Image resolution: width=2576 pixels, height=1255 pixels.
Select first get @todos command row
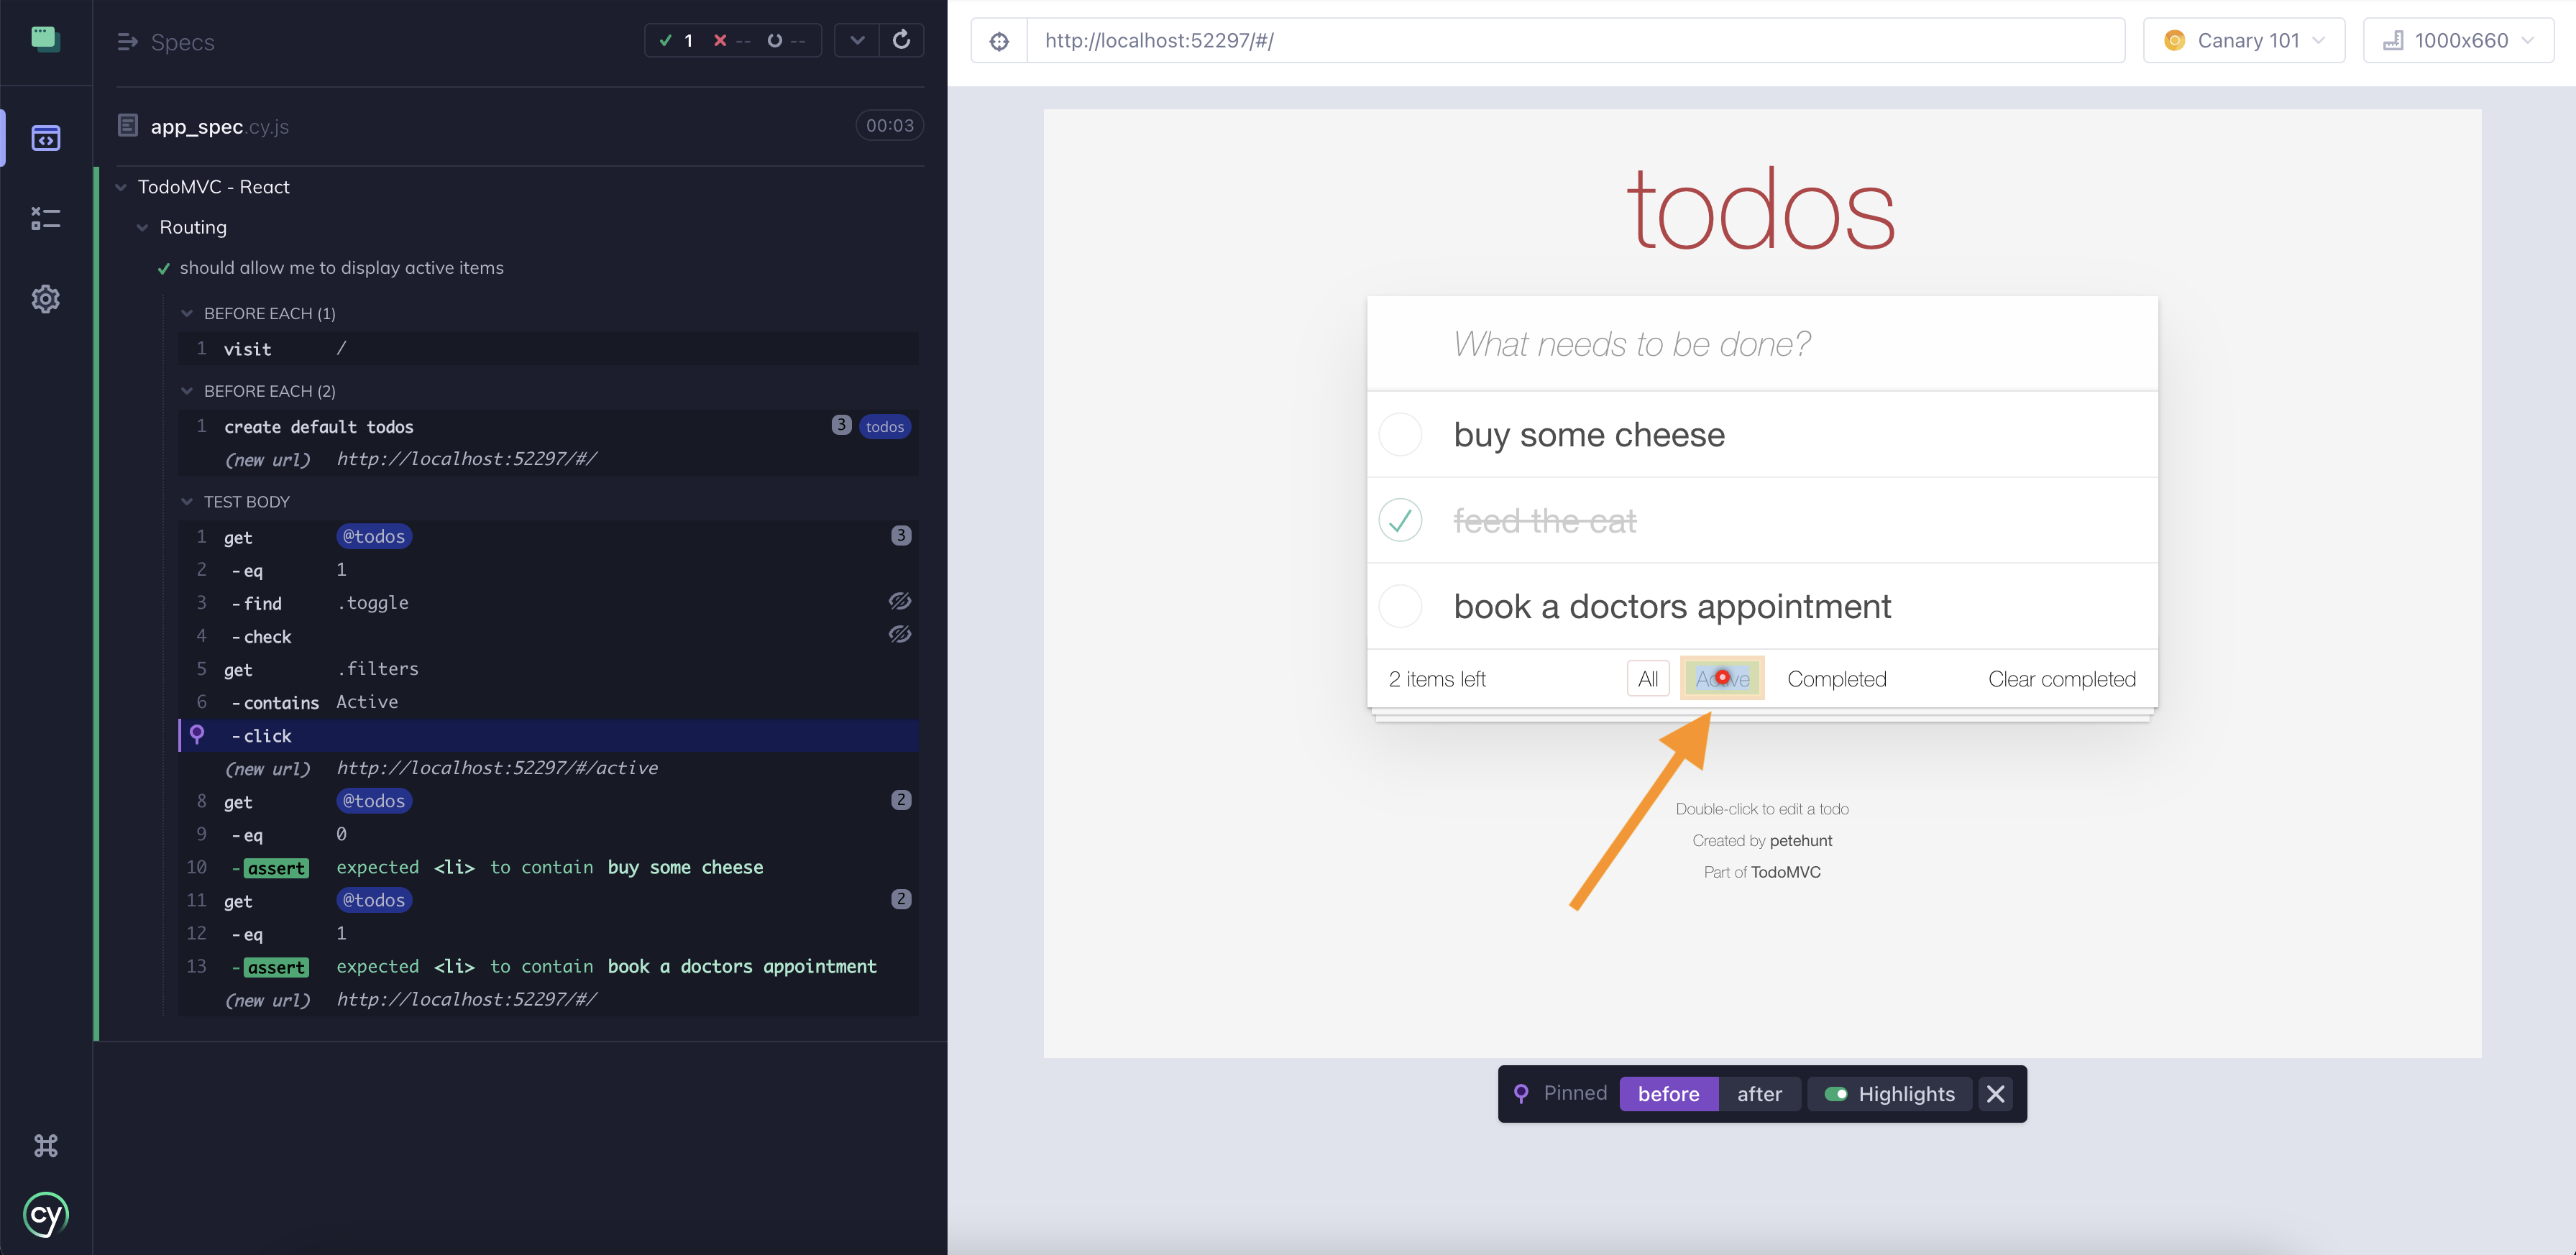[x=548, y=536]
